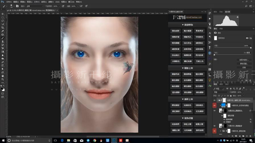Select the Gradient tool
This screenshot has width=255, height=143.
point(3,52)
